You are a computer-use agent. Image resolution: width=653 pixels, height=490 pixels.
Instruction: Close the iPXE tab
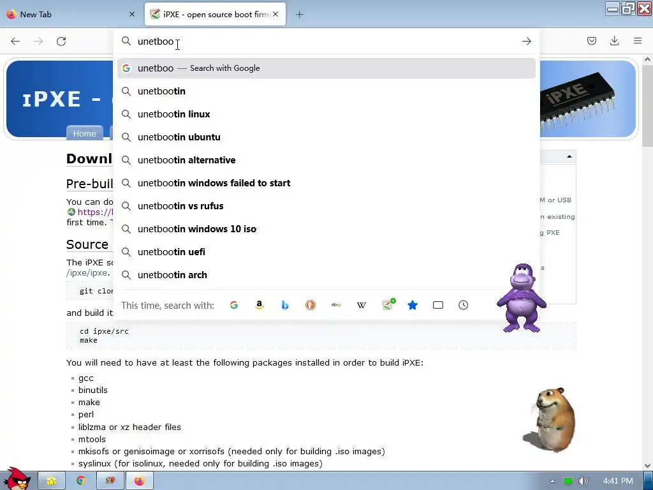point(275,14)
